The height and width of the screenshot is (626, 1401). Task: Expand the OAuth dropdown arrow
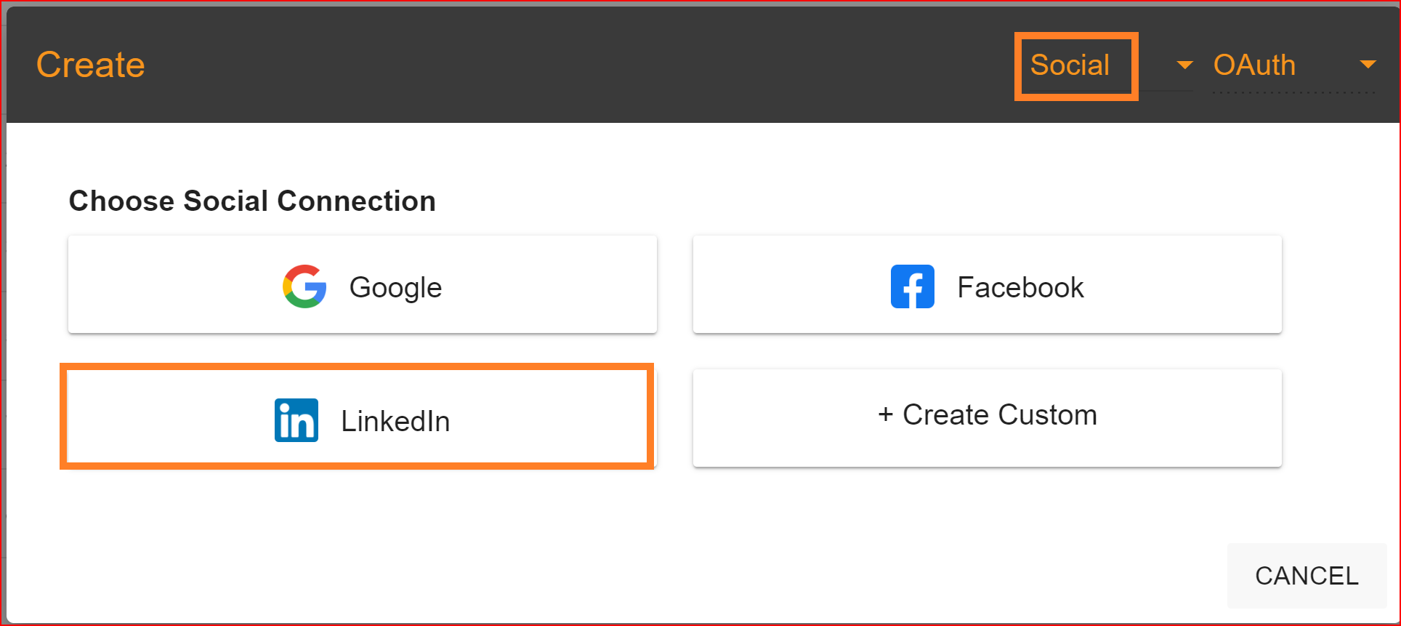1368,65
